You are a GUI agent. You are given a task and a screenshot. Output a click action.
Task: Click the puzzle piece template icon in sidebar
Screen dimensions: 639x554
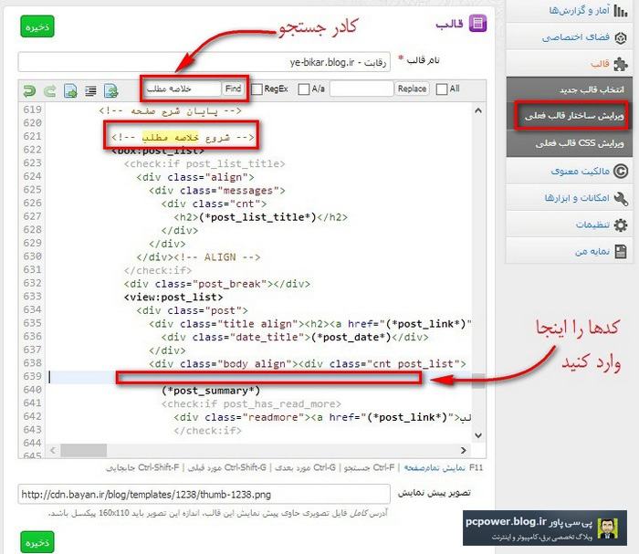point(621,64)
